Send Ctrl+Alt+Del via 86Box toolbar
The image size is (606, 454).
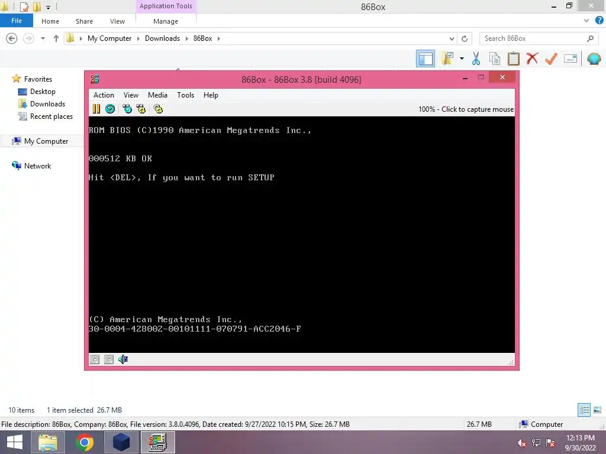(x=127, y=109)
